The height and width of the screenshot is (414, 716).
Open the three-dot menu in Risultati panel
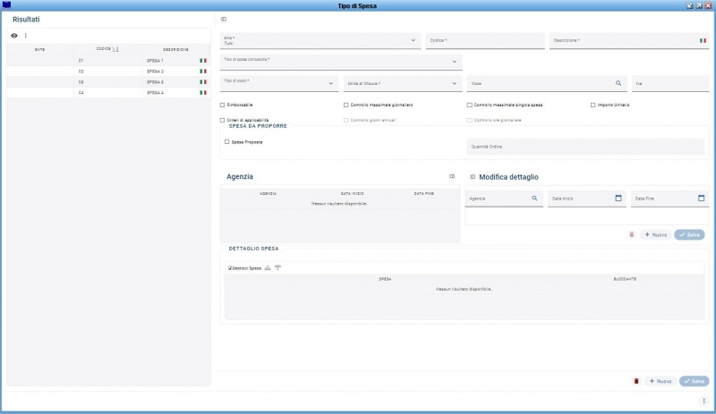coord(25,36)
